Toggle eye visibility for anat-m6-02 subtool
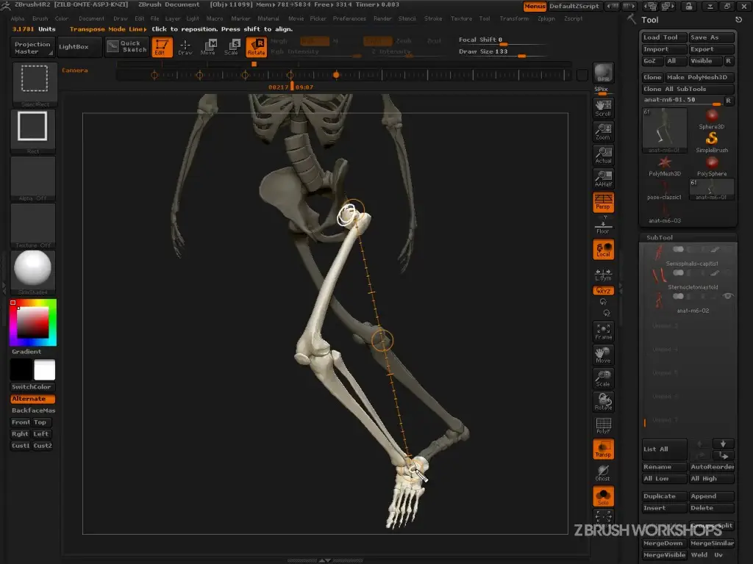The height and width of the screenshot is (564, 753). pyautogui.click(x=728, y=296)
